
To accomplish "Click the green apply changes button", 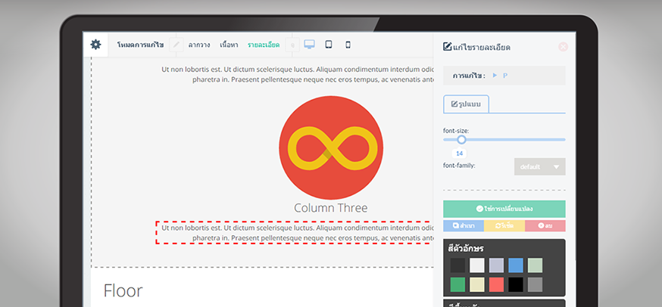I will pos(504,209).
